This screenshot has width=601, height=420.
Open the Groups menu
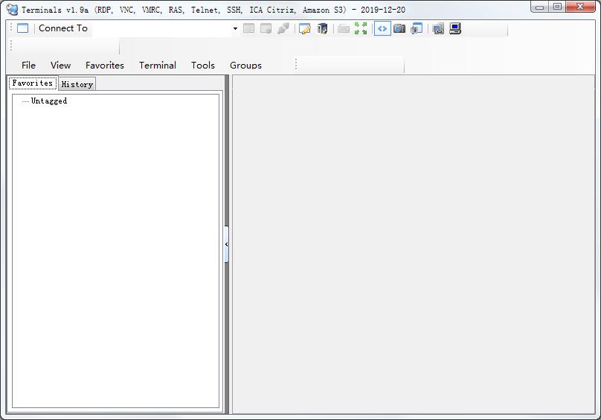[245, 66]
